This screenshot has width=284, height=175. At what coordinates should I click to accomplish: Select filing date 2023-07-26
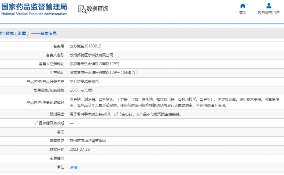click(x=80, y=150)
